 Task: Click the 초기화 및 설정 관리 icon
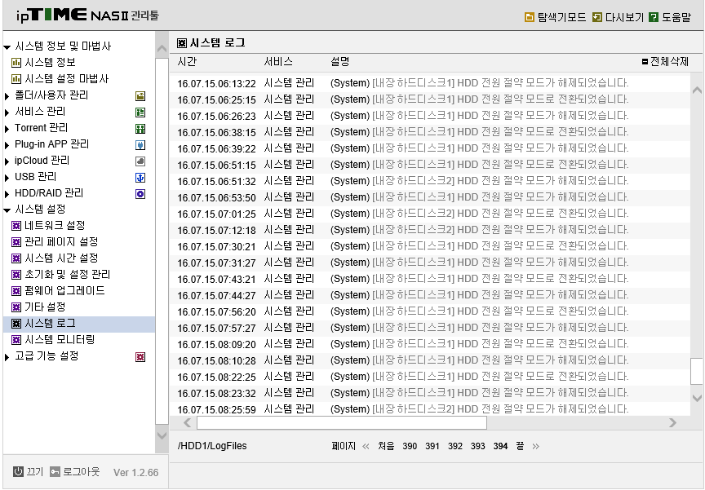(16, 275)
